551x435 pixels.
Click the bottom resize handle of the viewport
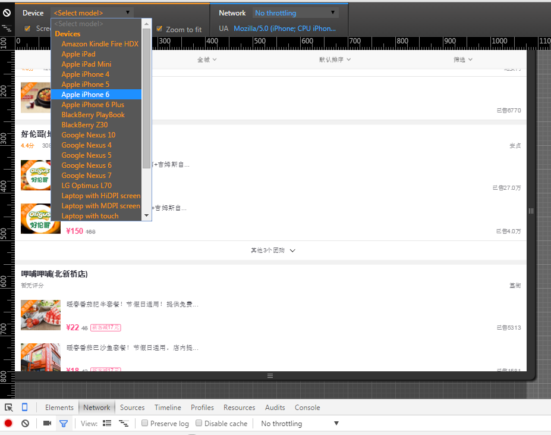[270, 376]
